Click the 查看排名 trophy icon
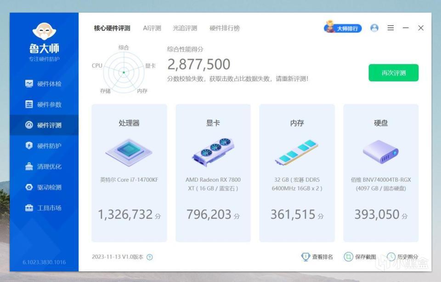 305,257
